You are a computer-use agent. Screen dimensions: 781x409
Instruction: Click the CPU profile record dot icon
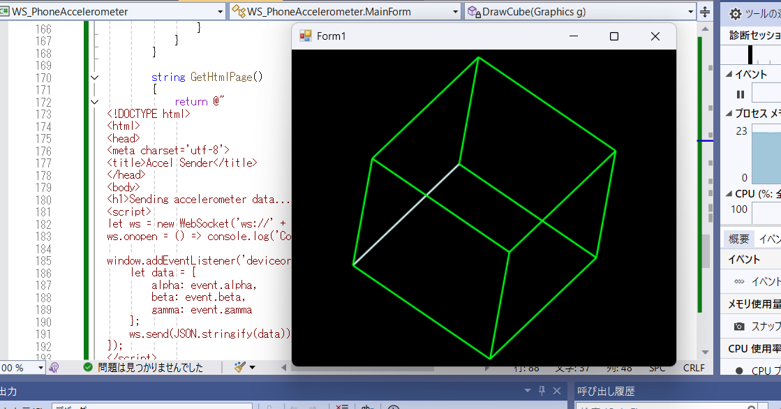739,371
